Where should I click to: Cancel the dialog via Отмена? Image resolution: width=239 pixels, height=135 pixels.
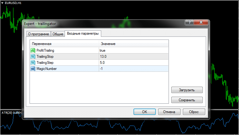click(169, 112)
